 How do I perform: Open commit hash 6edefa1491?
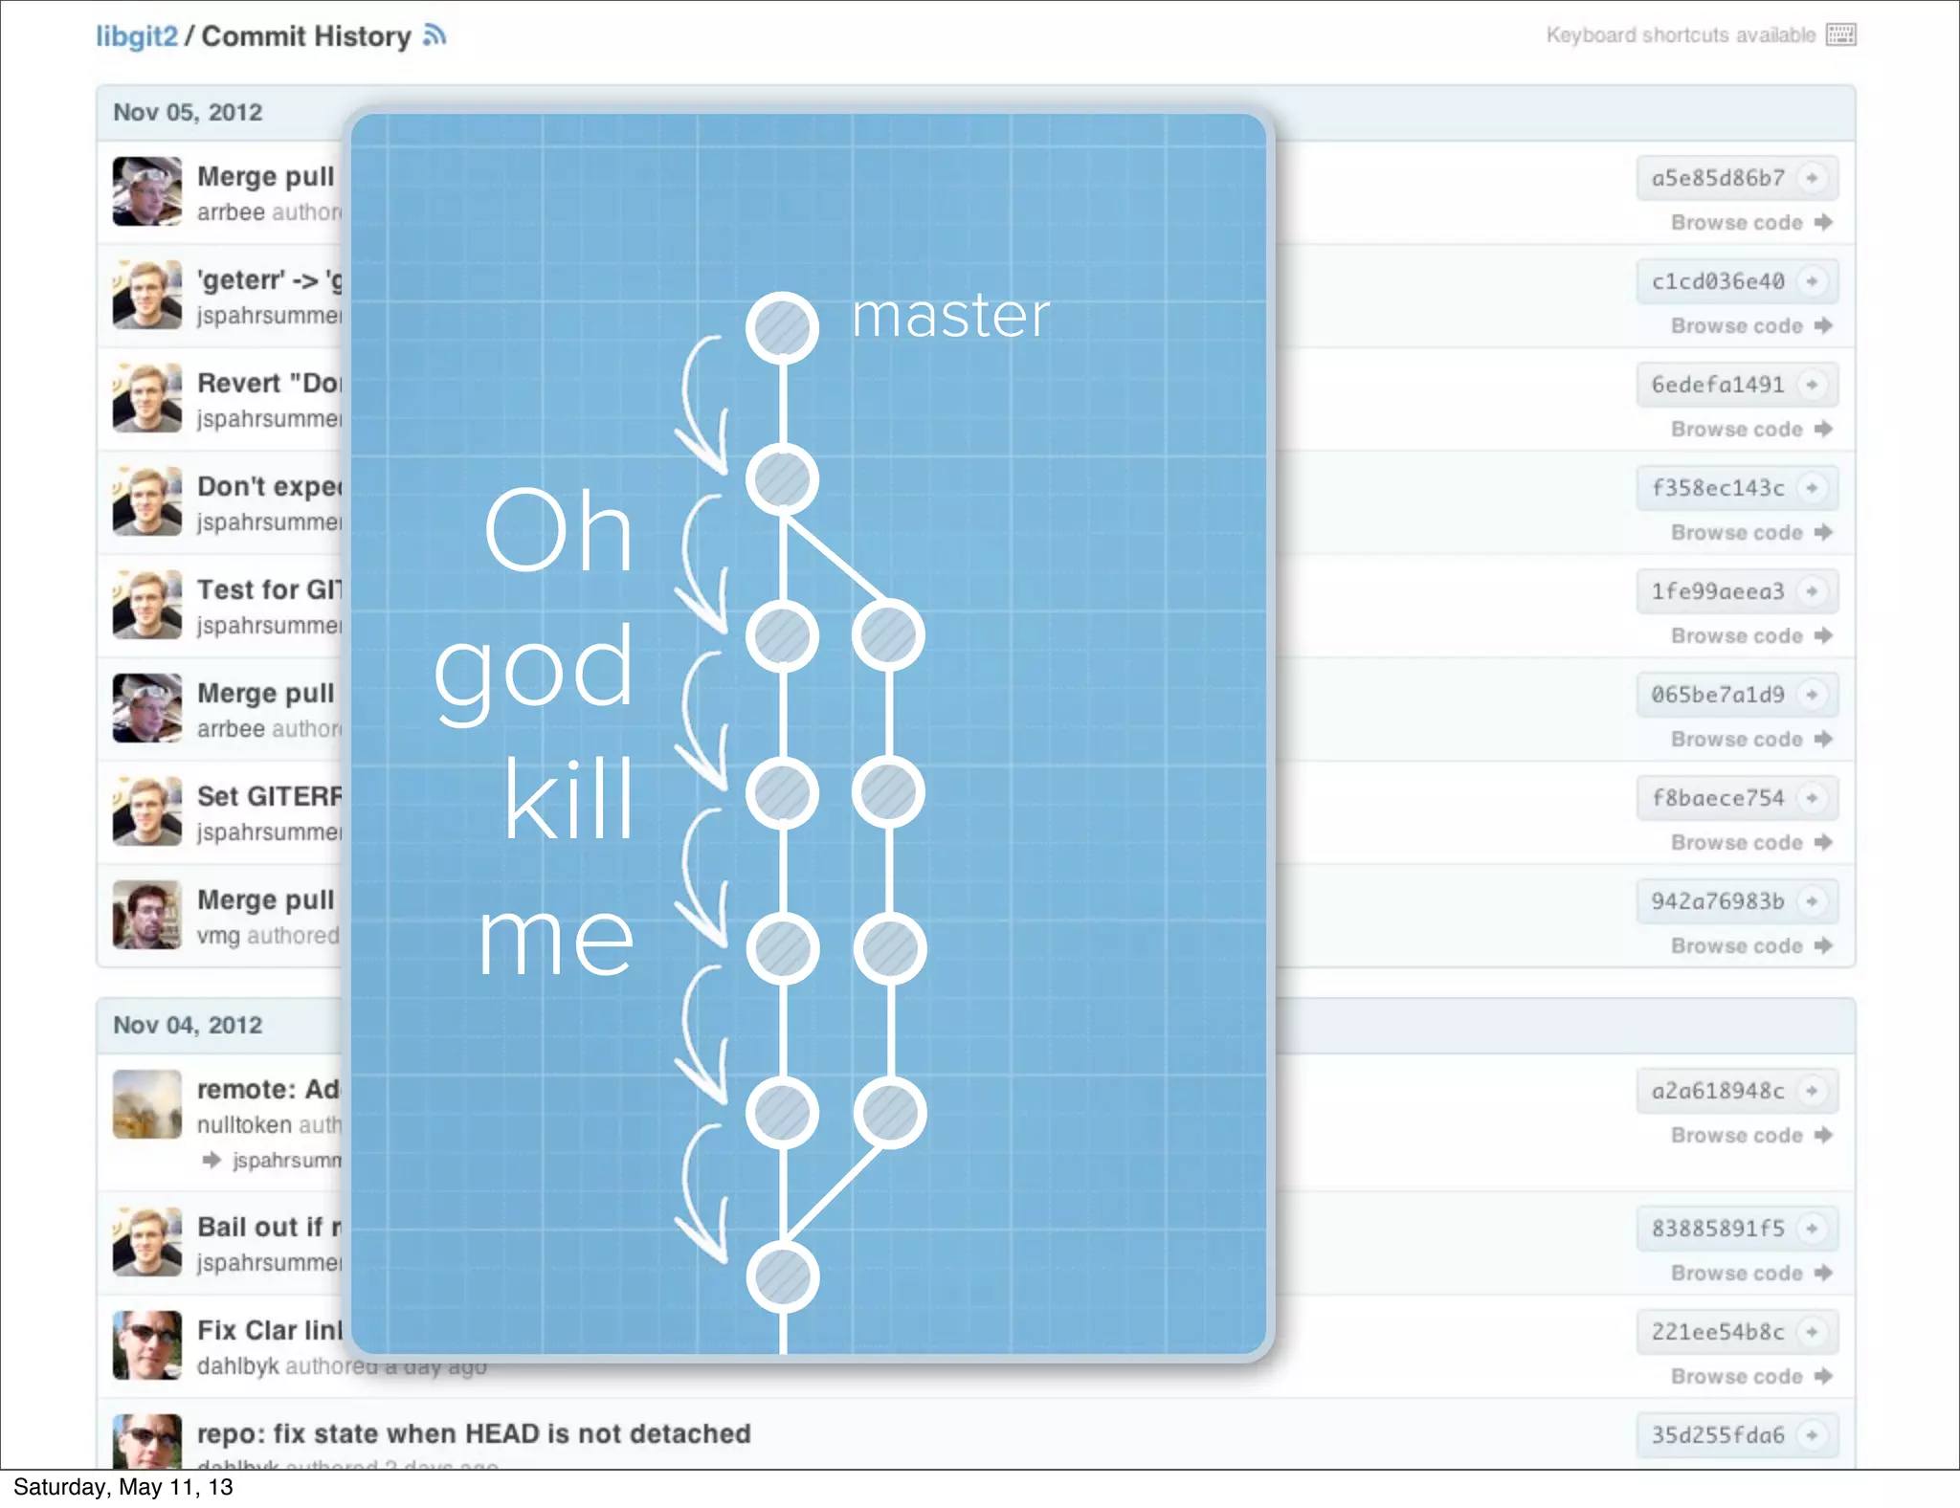click(x=1718, y=385)
